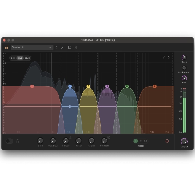
Task: Click the green band threshold line
Action: tap(127, 107)
